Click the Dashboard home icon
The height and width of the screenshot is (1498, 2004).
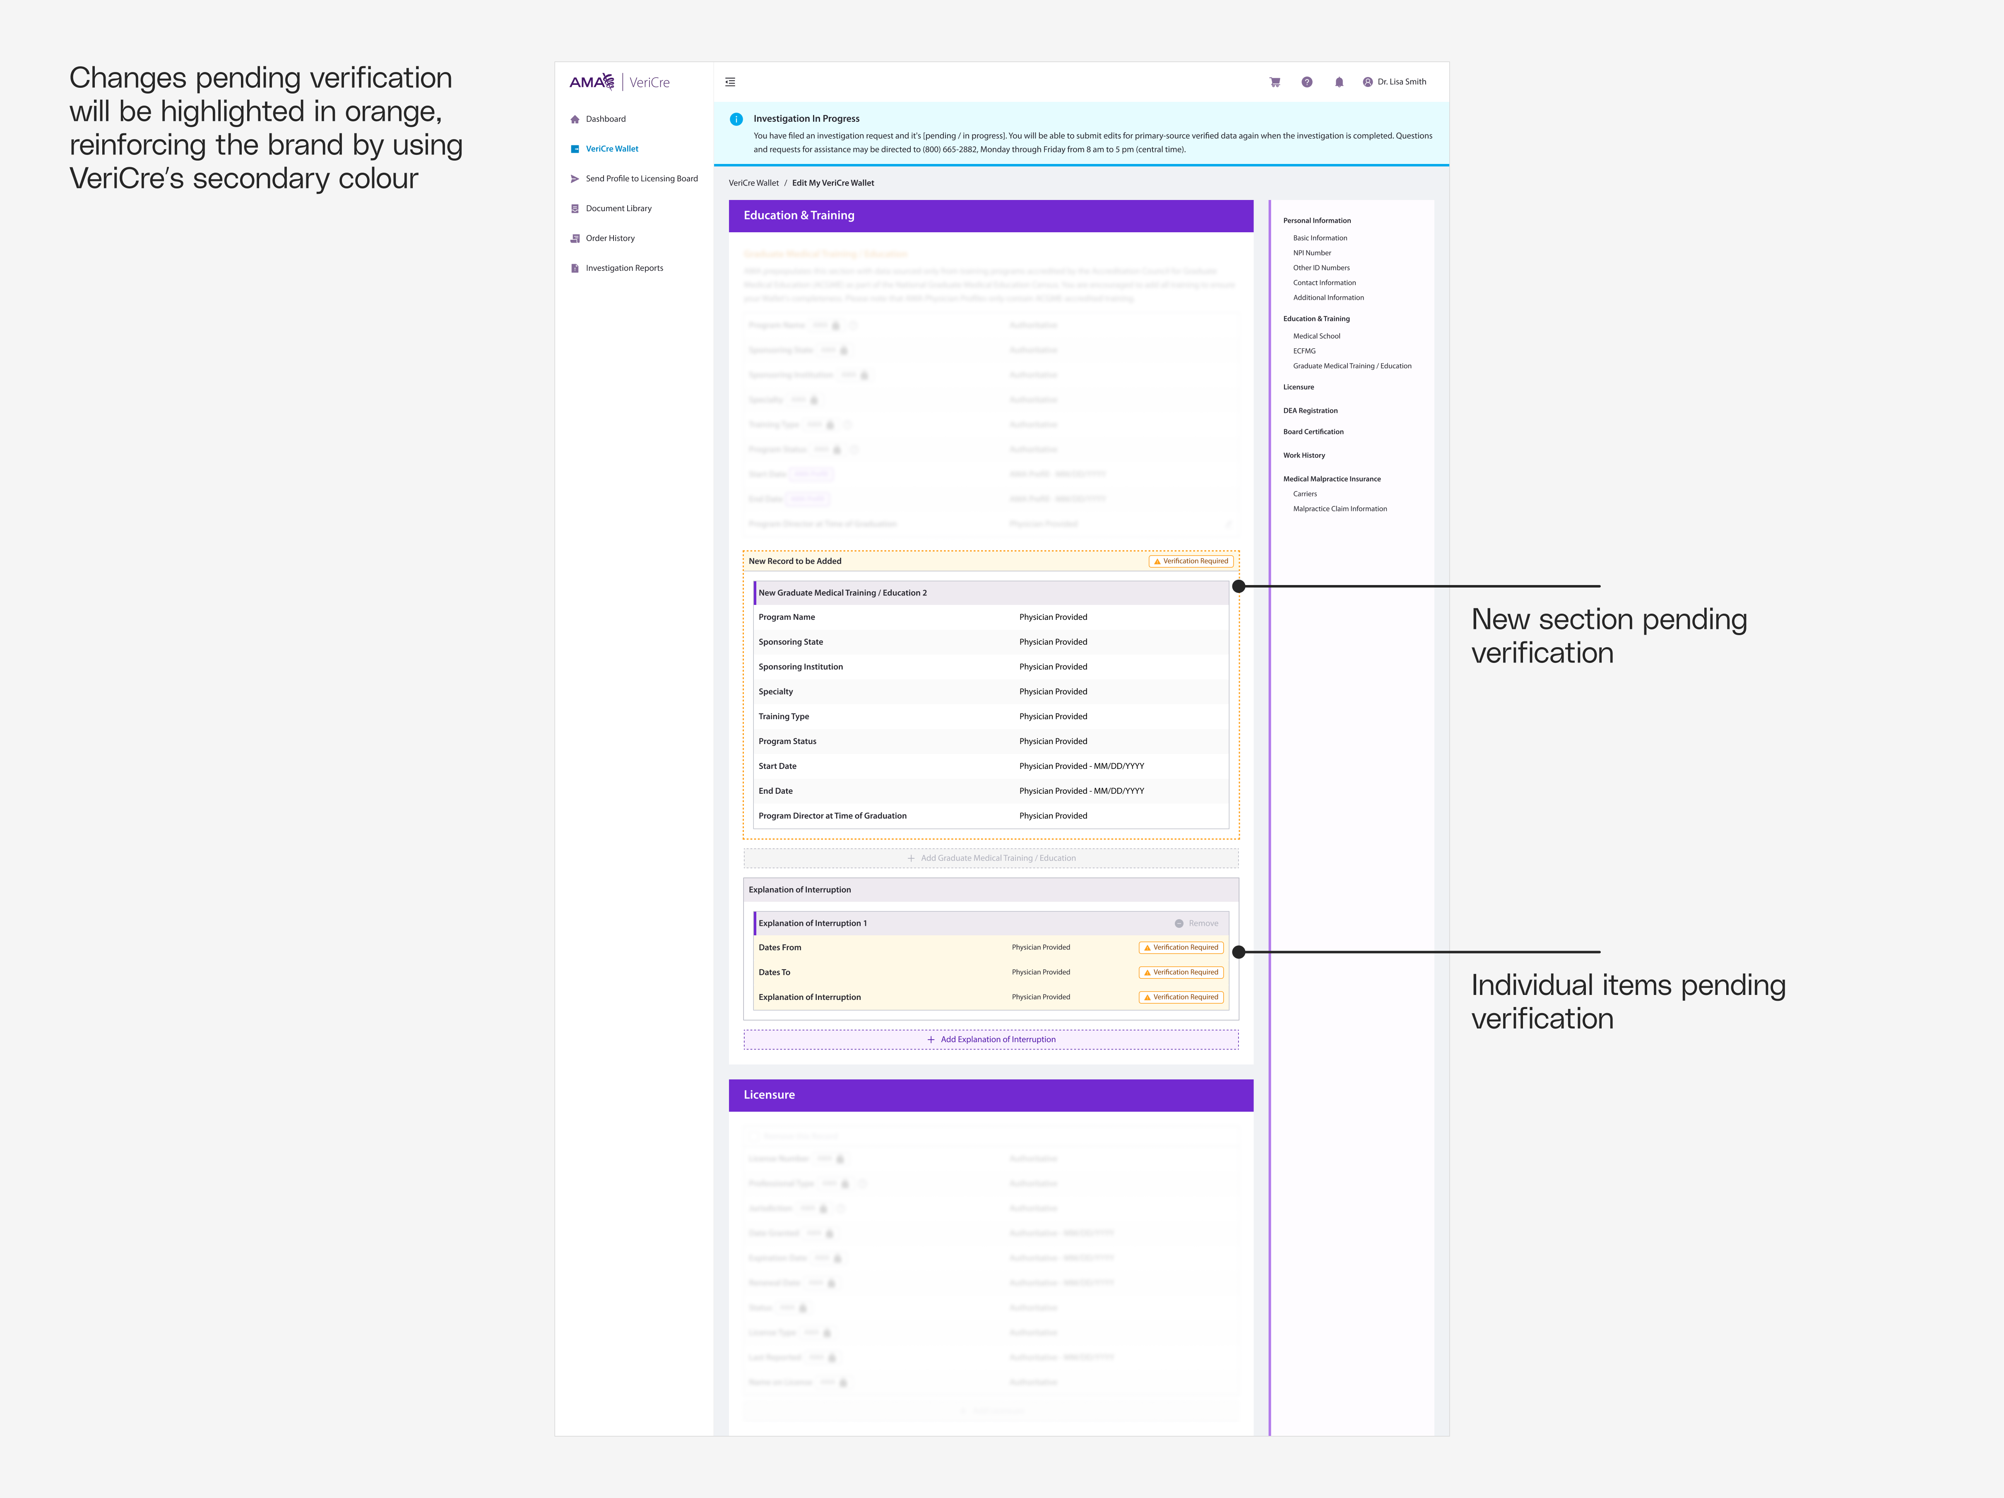pos(575,119)
